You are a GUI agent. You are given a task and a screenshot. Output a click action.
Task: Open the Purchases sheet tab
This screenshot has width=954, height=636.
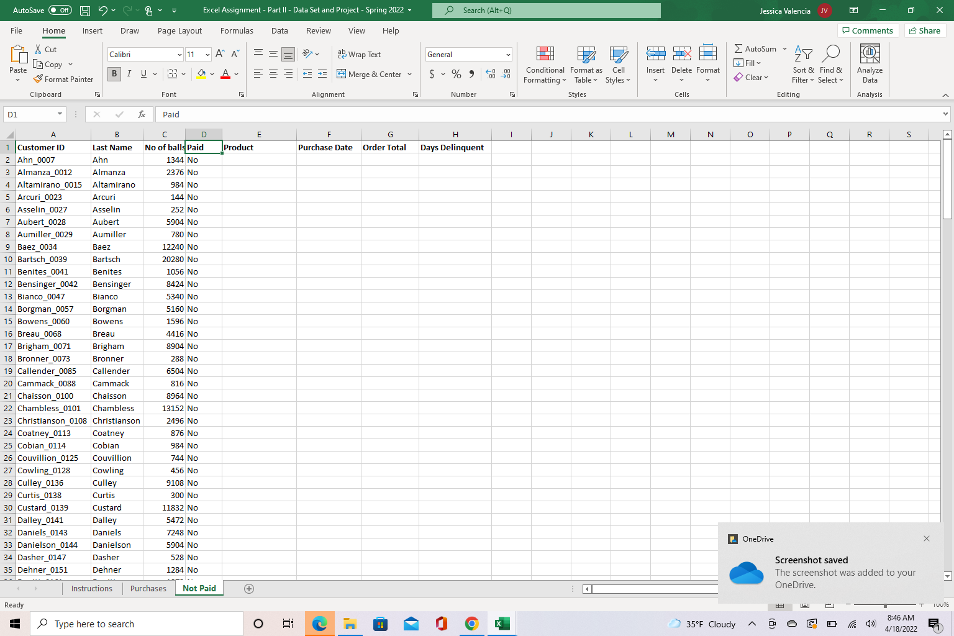(x=148, y=588)
